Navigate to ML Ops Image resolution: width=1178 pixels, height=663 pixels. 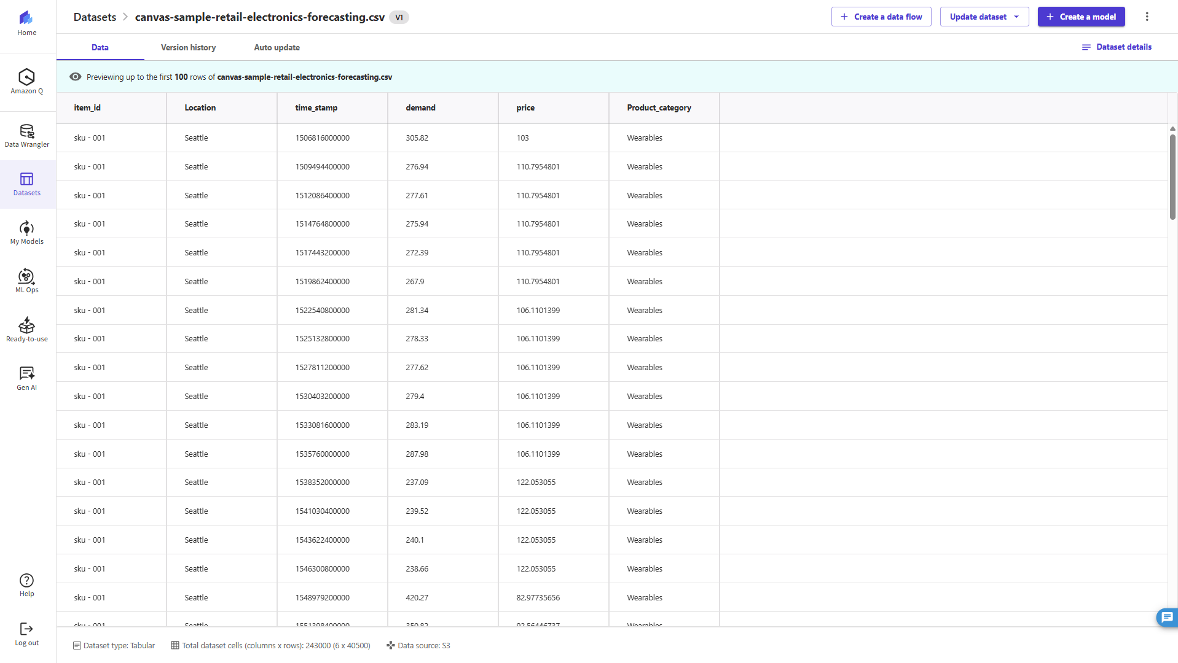click(x=26, y=281)
